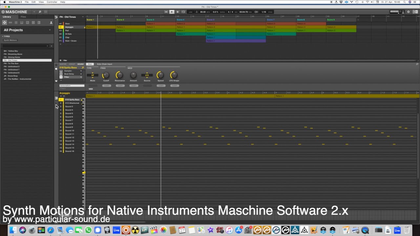420x236 pixels.
Task: Adjust the Cutoff knob
Action: pyautogui.click(x=106, y=75)
